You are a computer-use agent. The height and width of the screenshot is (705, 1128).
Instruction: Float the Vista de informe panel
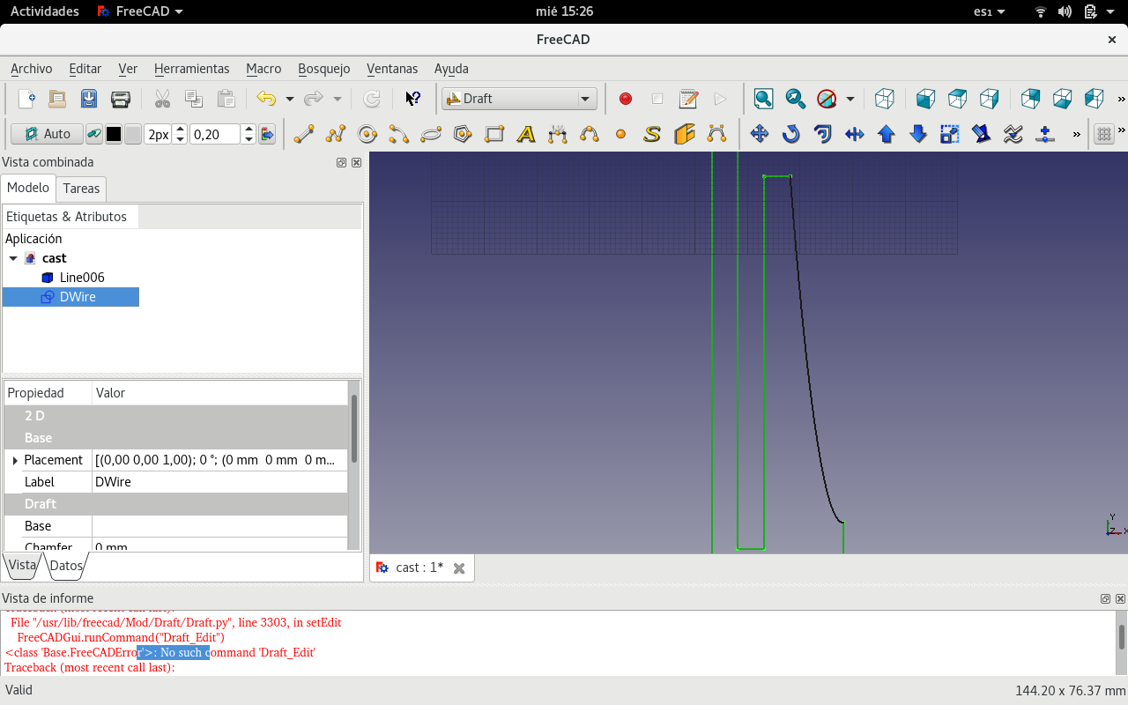tap(1106, 598)
